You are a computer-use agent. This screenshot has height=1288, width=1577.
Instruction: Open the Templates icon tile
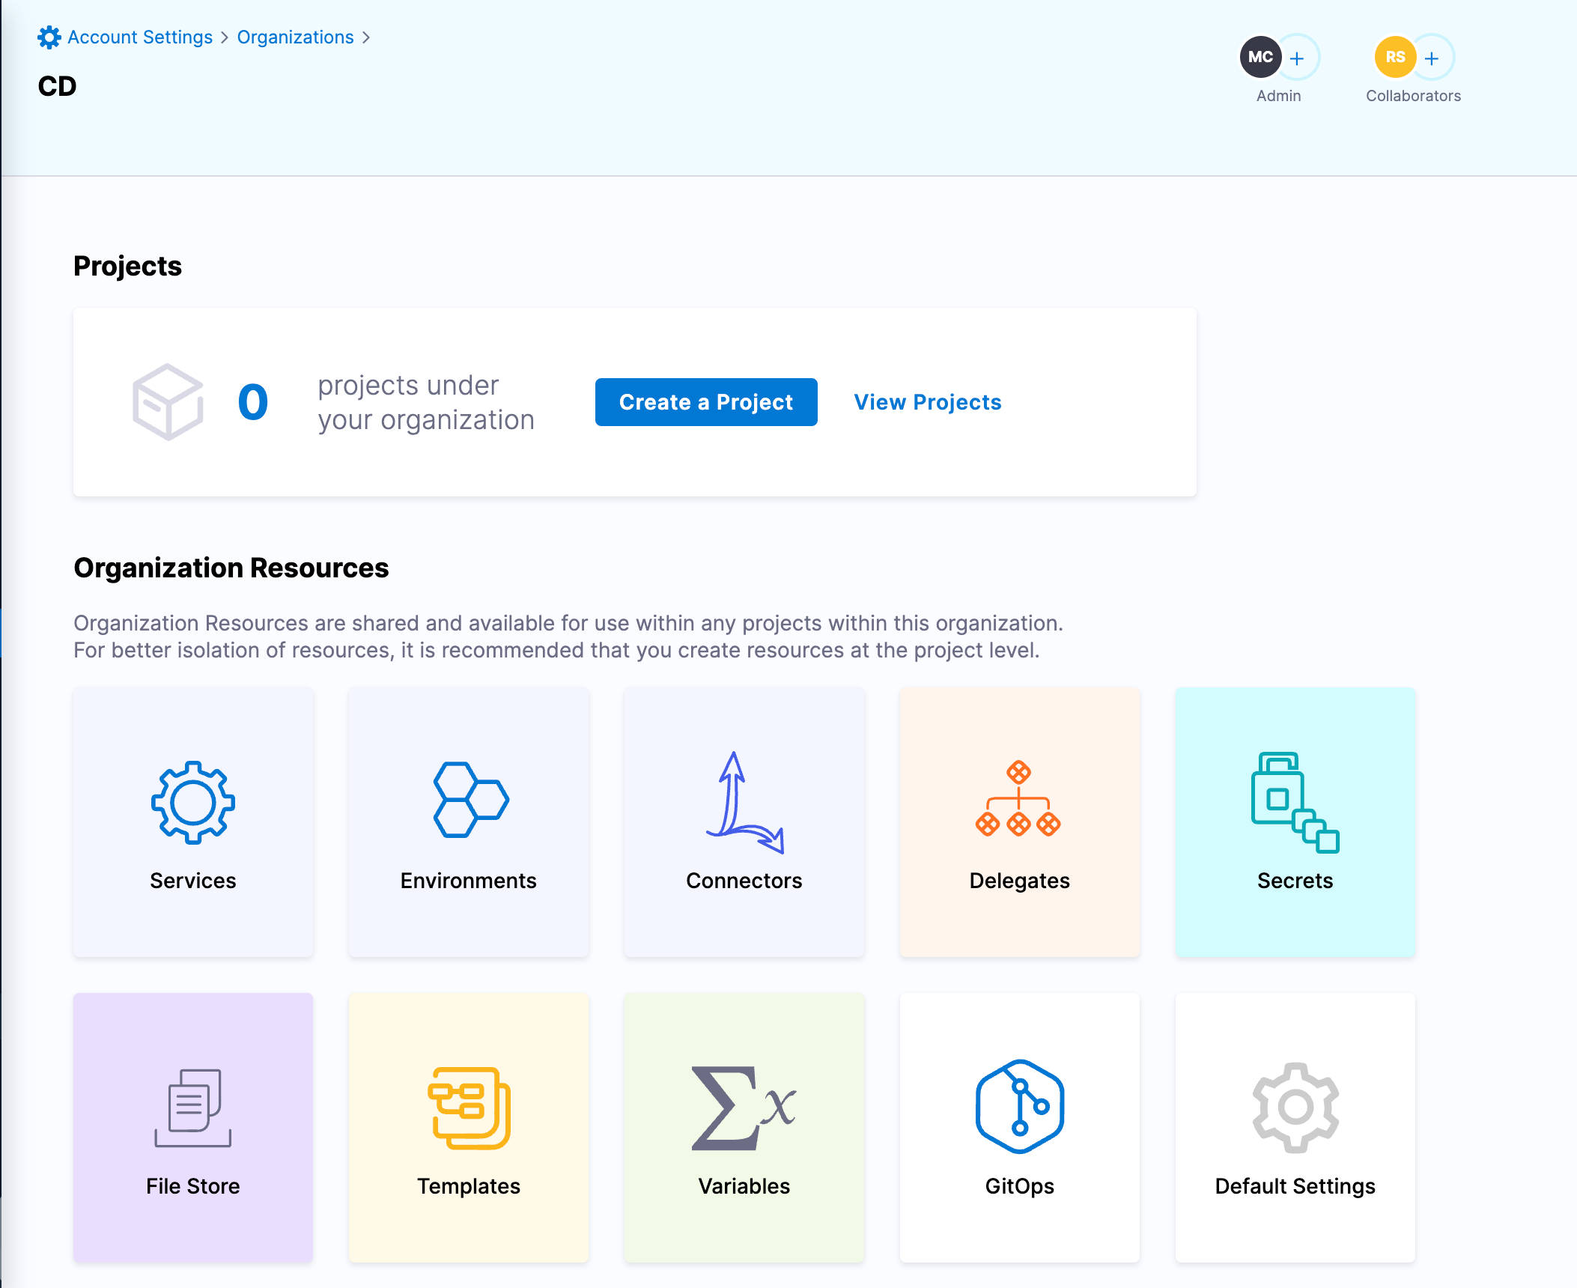tap(469, 1108)
